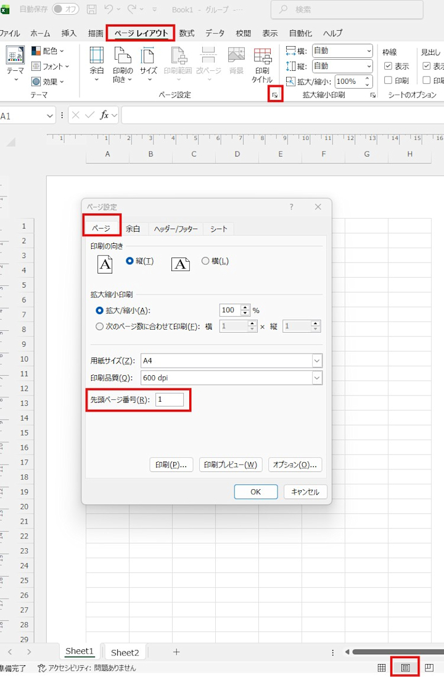Toggle gridlines 印刷 checkbox under 枠線
The height and width of the screenshot is (677, 444).
(x=388, y=80)
